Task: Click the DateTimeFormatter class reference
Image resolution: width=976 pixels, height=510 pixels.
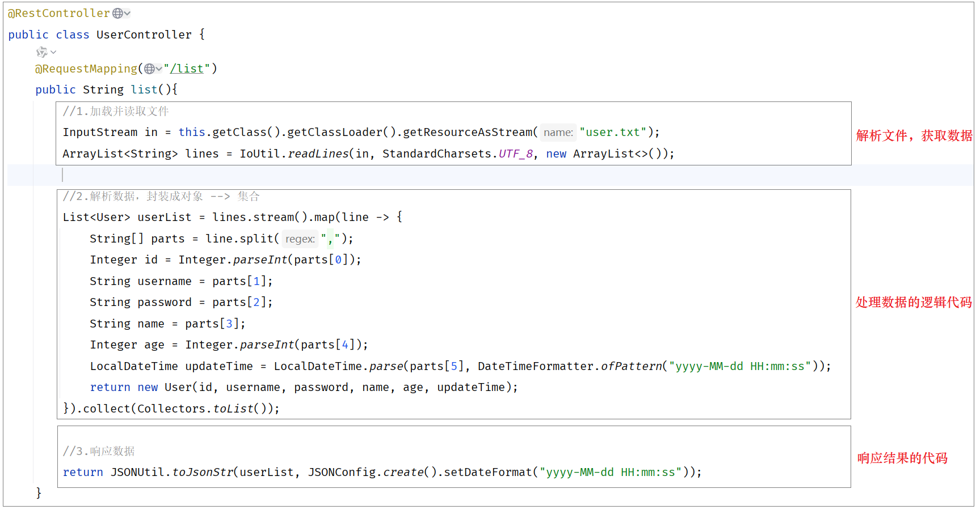Action: coord(536,366)
